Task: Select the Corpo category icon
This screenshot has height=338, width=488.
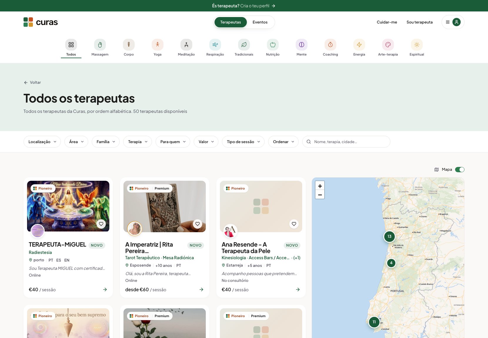Action: tap(129, 45)
